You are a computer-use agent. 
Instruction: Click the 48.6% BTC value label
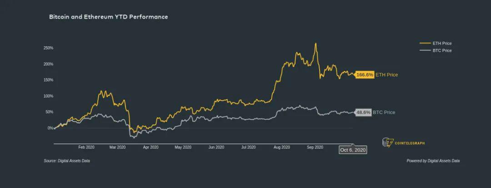pyautogui.click(x=363, y=112)
